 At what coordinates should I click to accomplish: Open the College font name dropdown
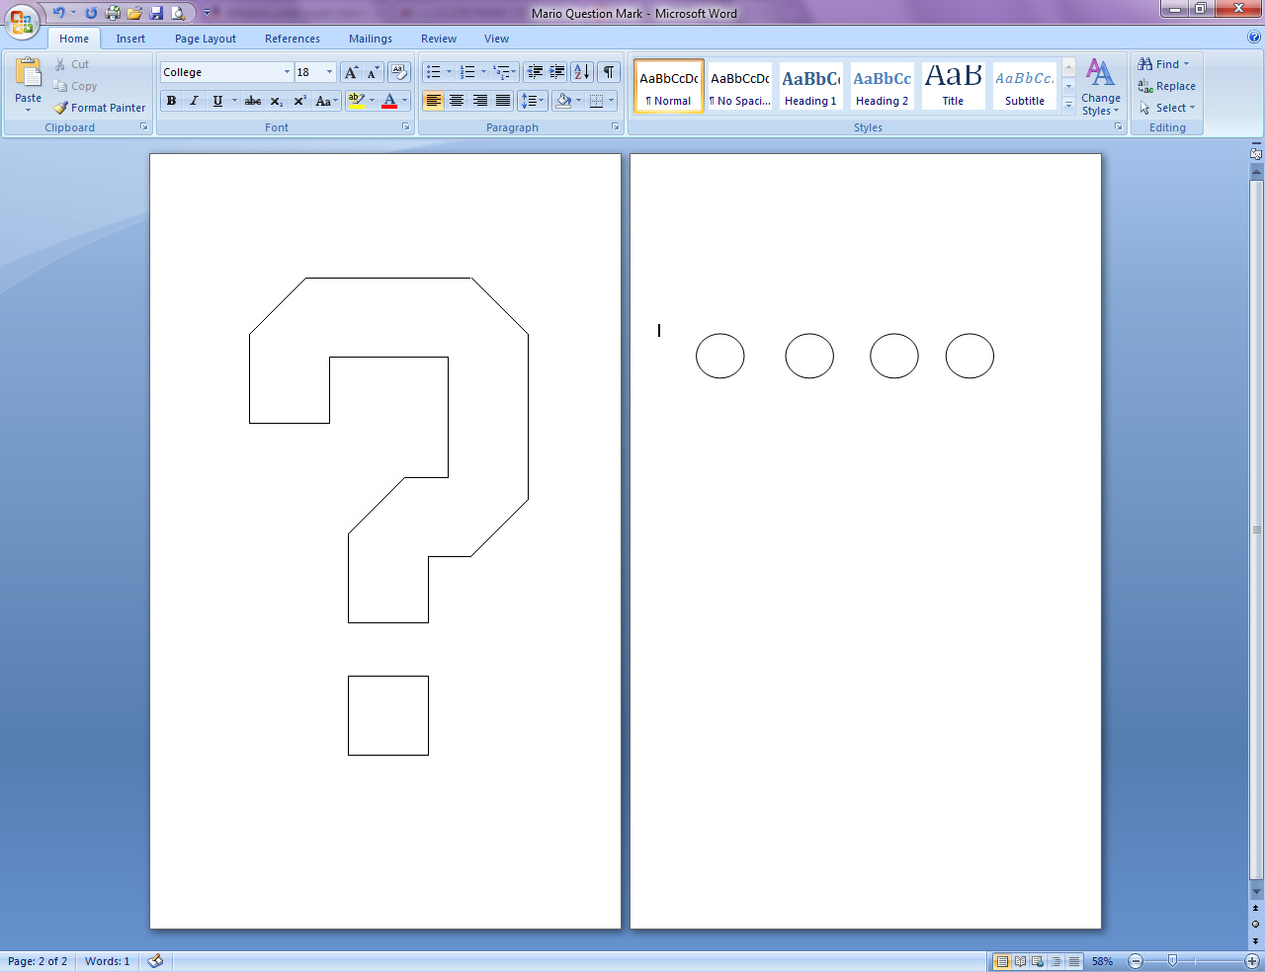coord(226,72)
